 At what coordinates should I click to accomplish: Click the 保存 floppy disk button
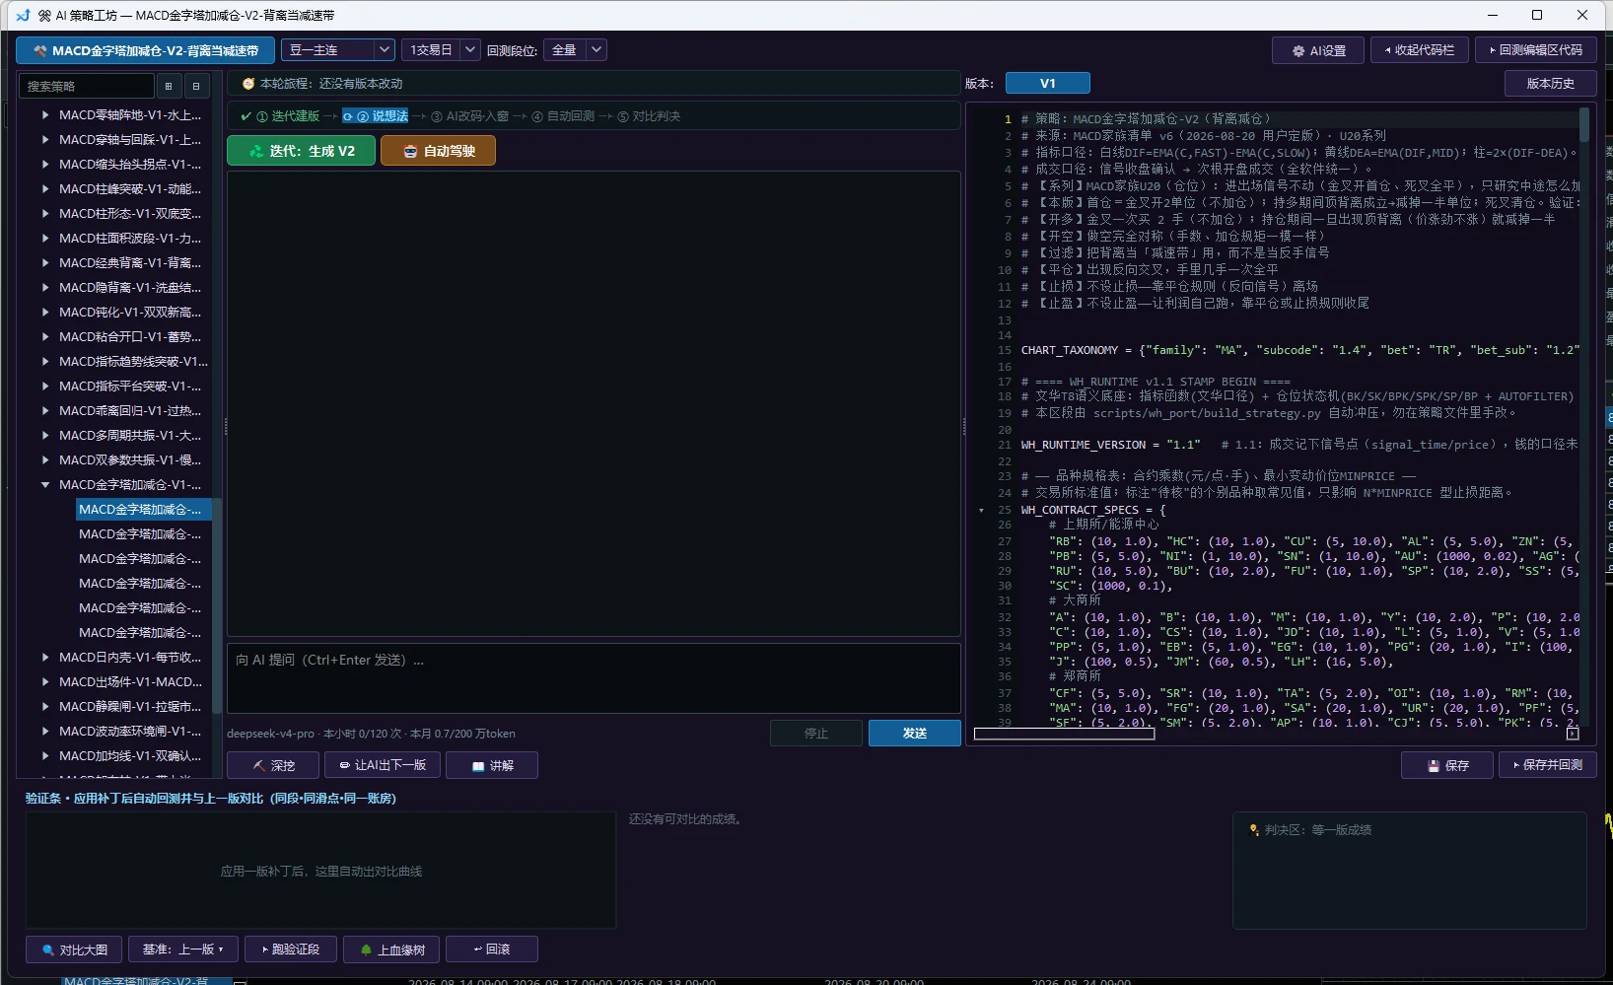tap(1447, 765)
